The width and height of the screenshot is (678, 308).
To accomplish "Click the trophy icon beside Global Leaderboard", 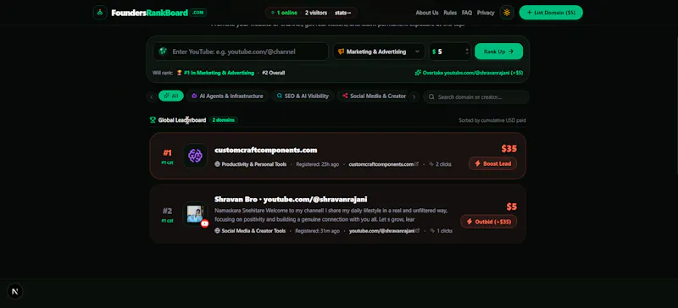I will click(x=153, y=120).
